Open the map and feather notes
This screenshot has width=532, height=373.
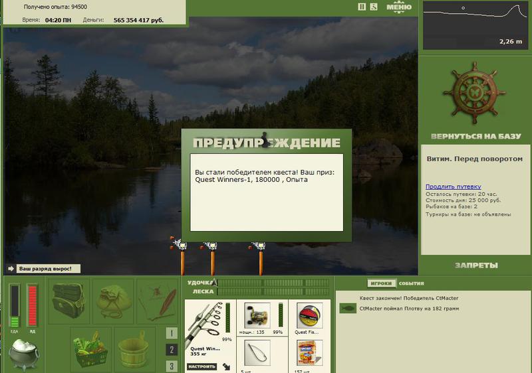158,301
